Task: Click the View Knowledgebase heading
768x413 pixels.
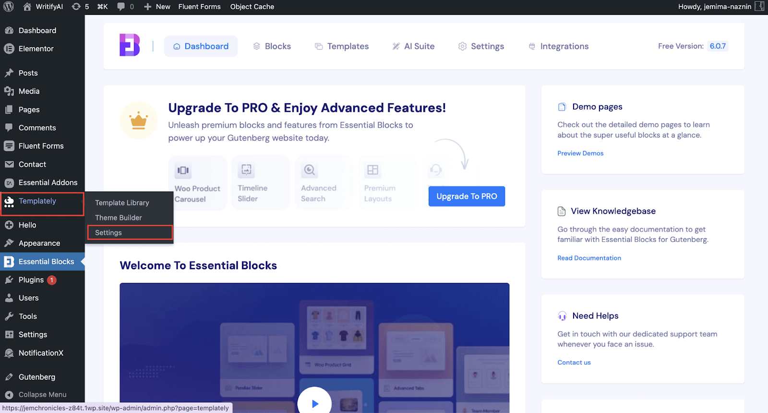Action: (x=613, y=211)
